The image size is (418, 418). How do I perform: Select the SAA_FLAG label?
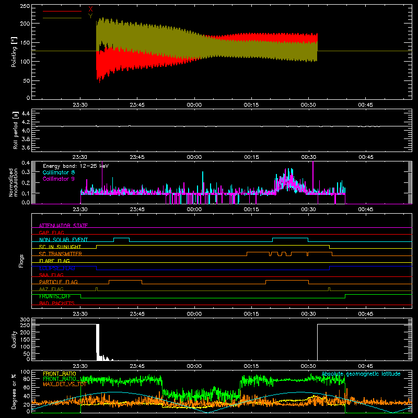click(51, 275)
